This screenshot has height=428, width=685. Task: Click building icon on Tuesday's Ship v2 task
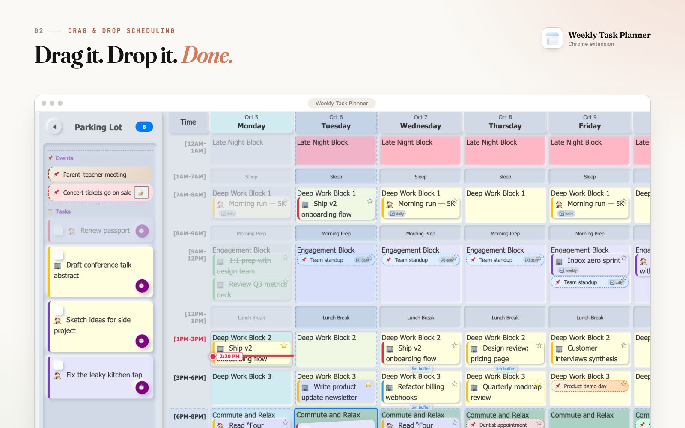[305, 205]
